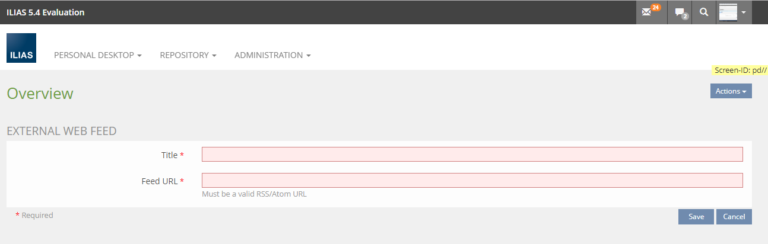
Task: Click the Screen-ID yellow label
Action: 741,70
